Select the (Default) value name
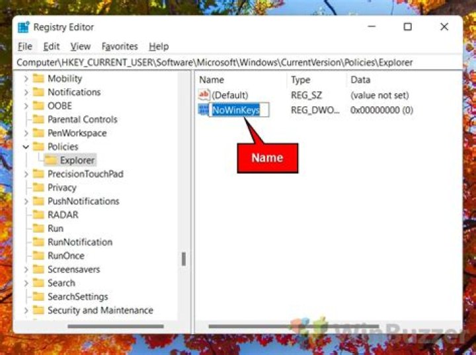 pos(230,96)
